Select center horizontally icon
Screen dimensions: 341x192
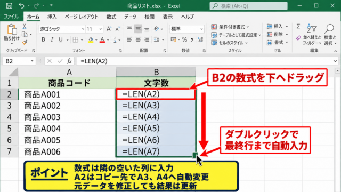tap(138, 39)
